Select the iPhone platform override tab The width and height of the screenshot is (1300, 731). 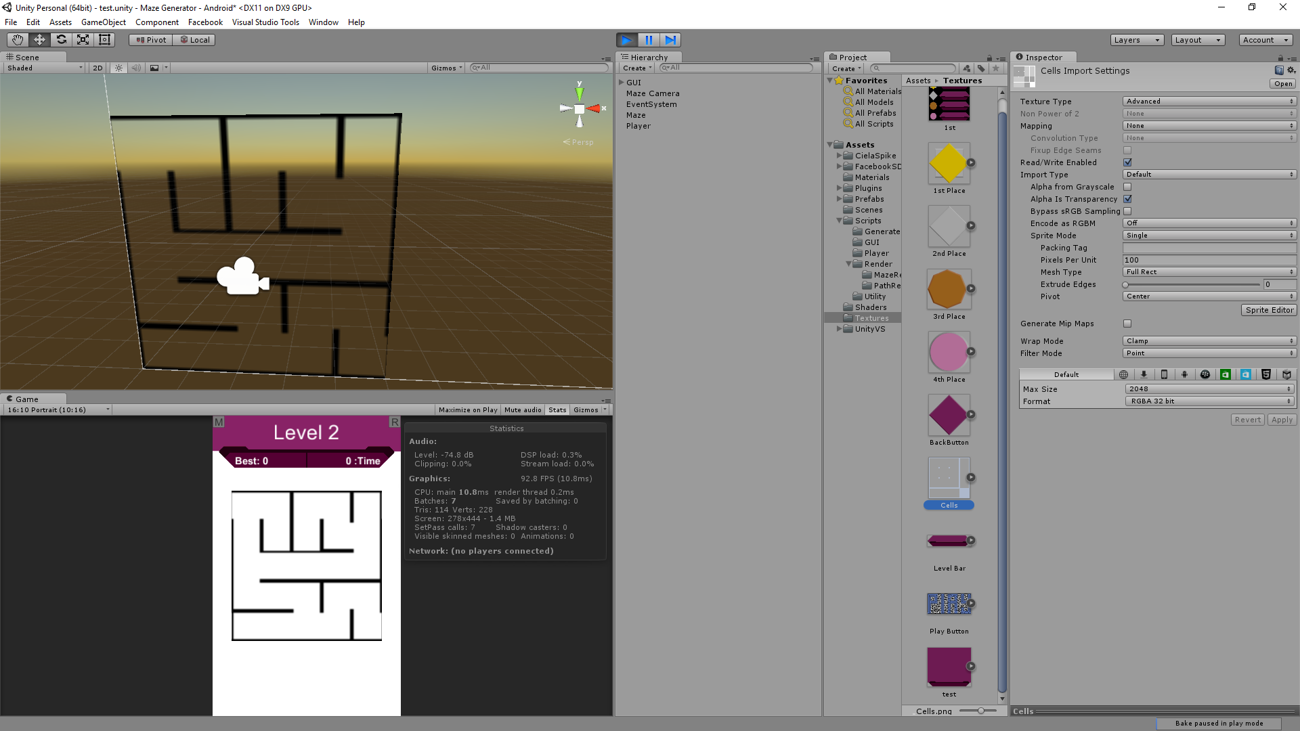coord(1165,374)
